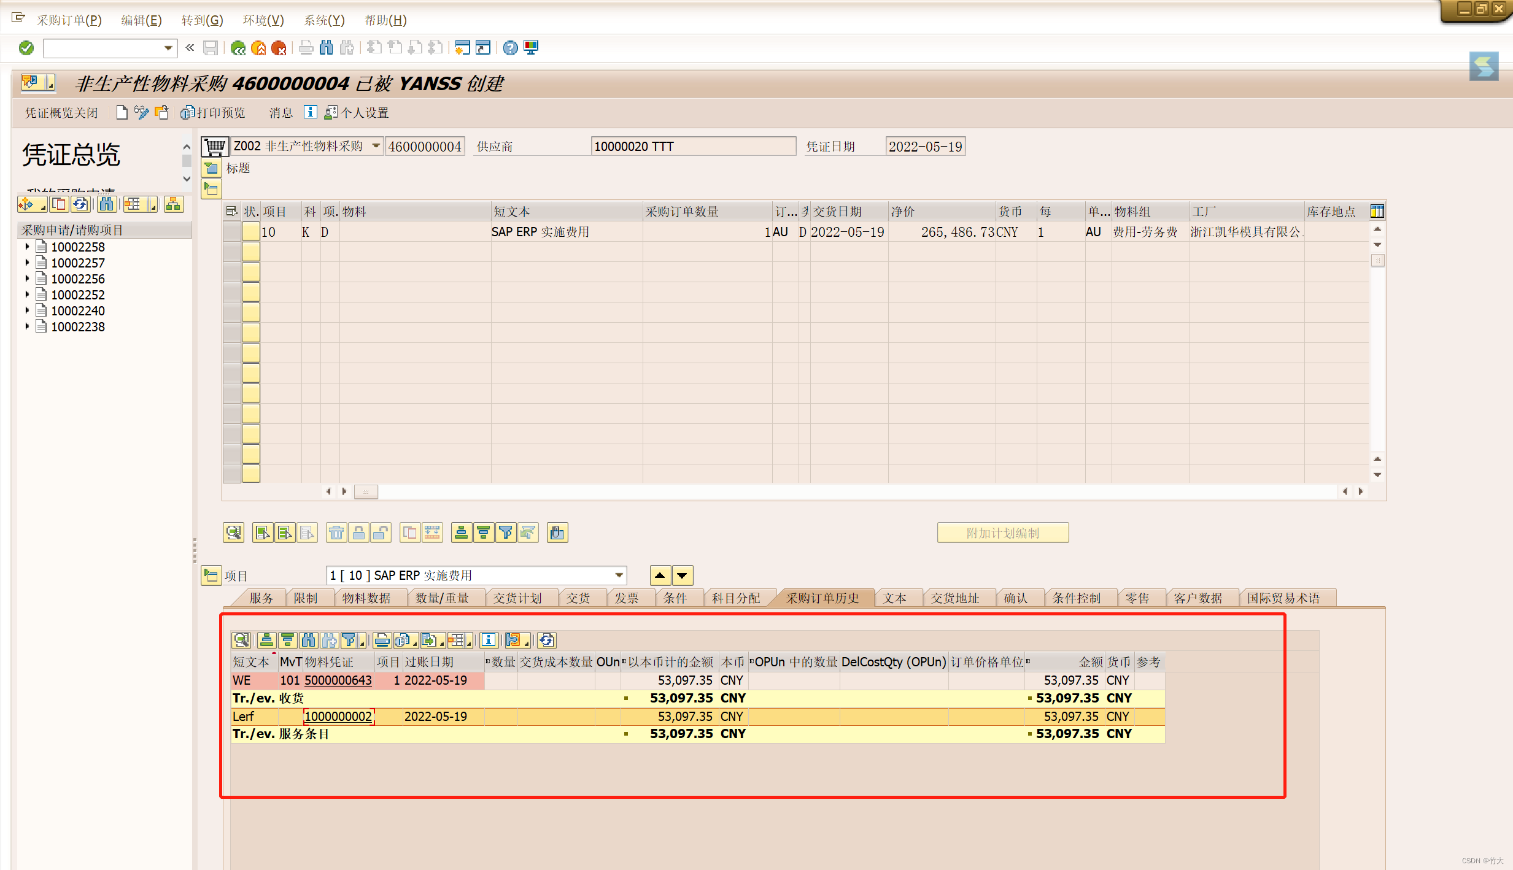Image resolution: width=1513 pixels, height=870 pixels.
Task: Expand tree node 10002258
Action: coord(27,247)
